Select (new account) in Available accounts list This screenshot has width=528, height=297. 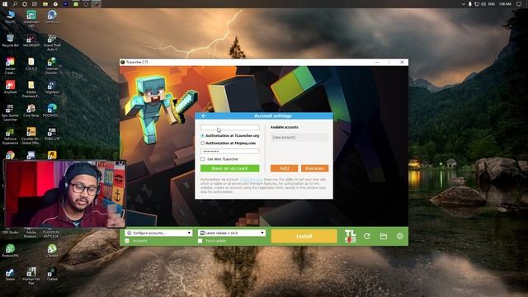(x=299, y=138)
